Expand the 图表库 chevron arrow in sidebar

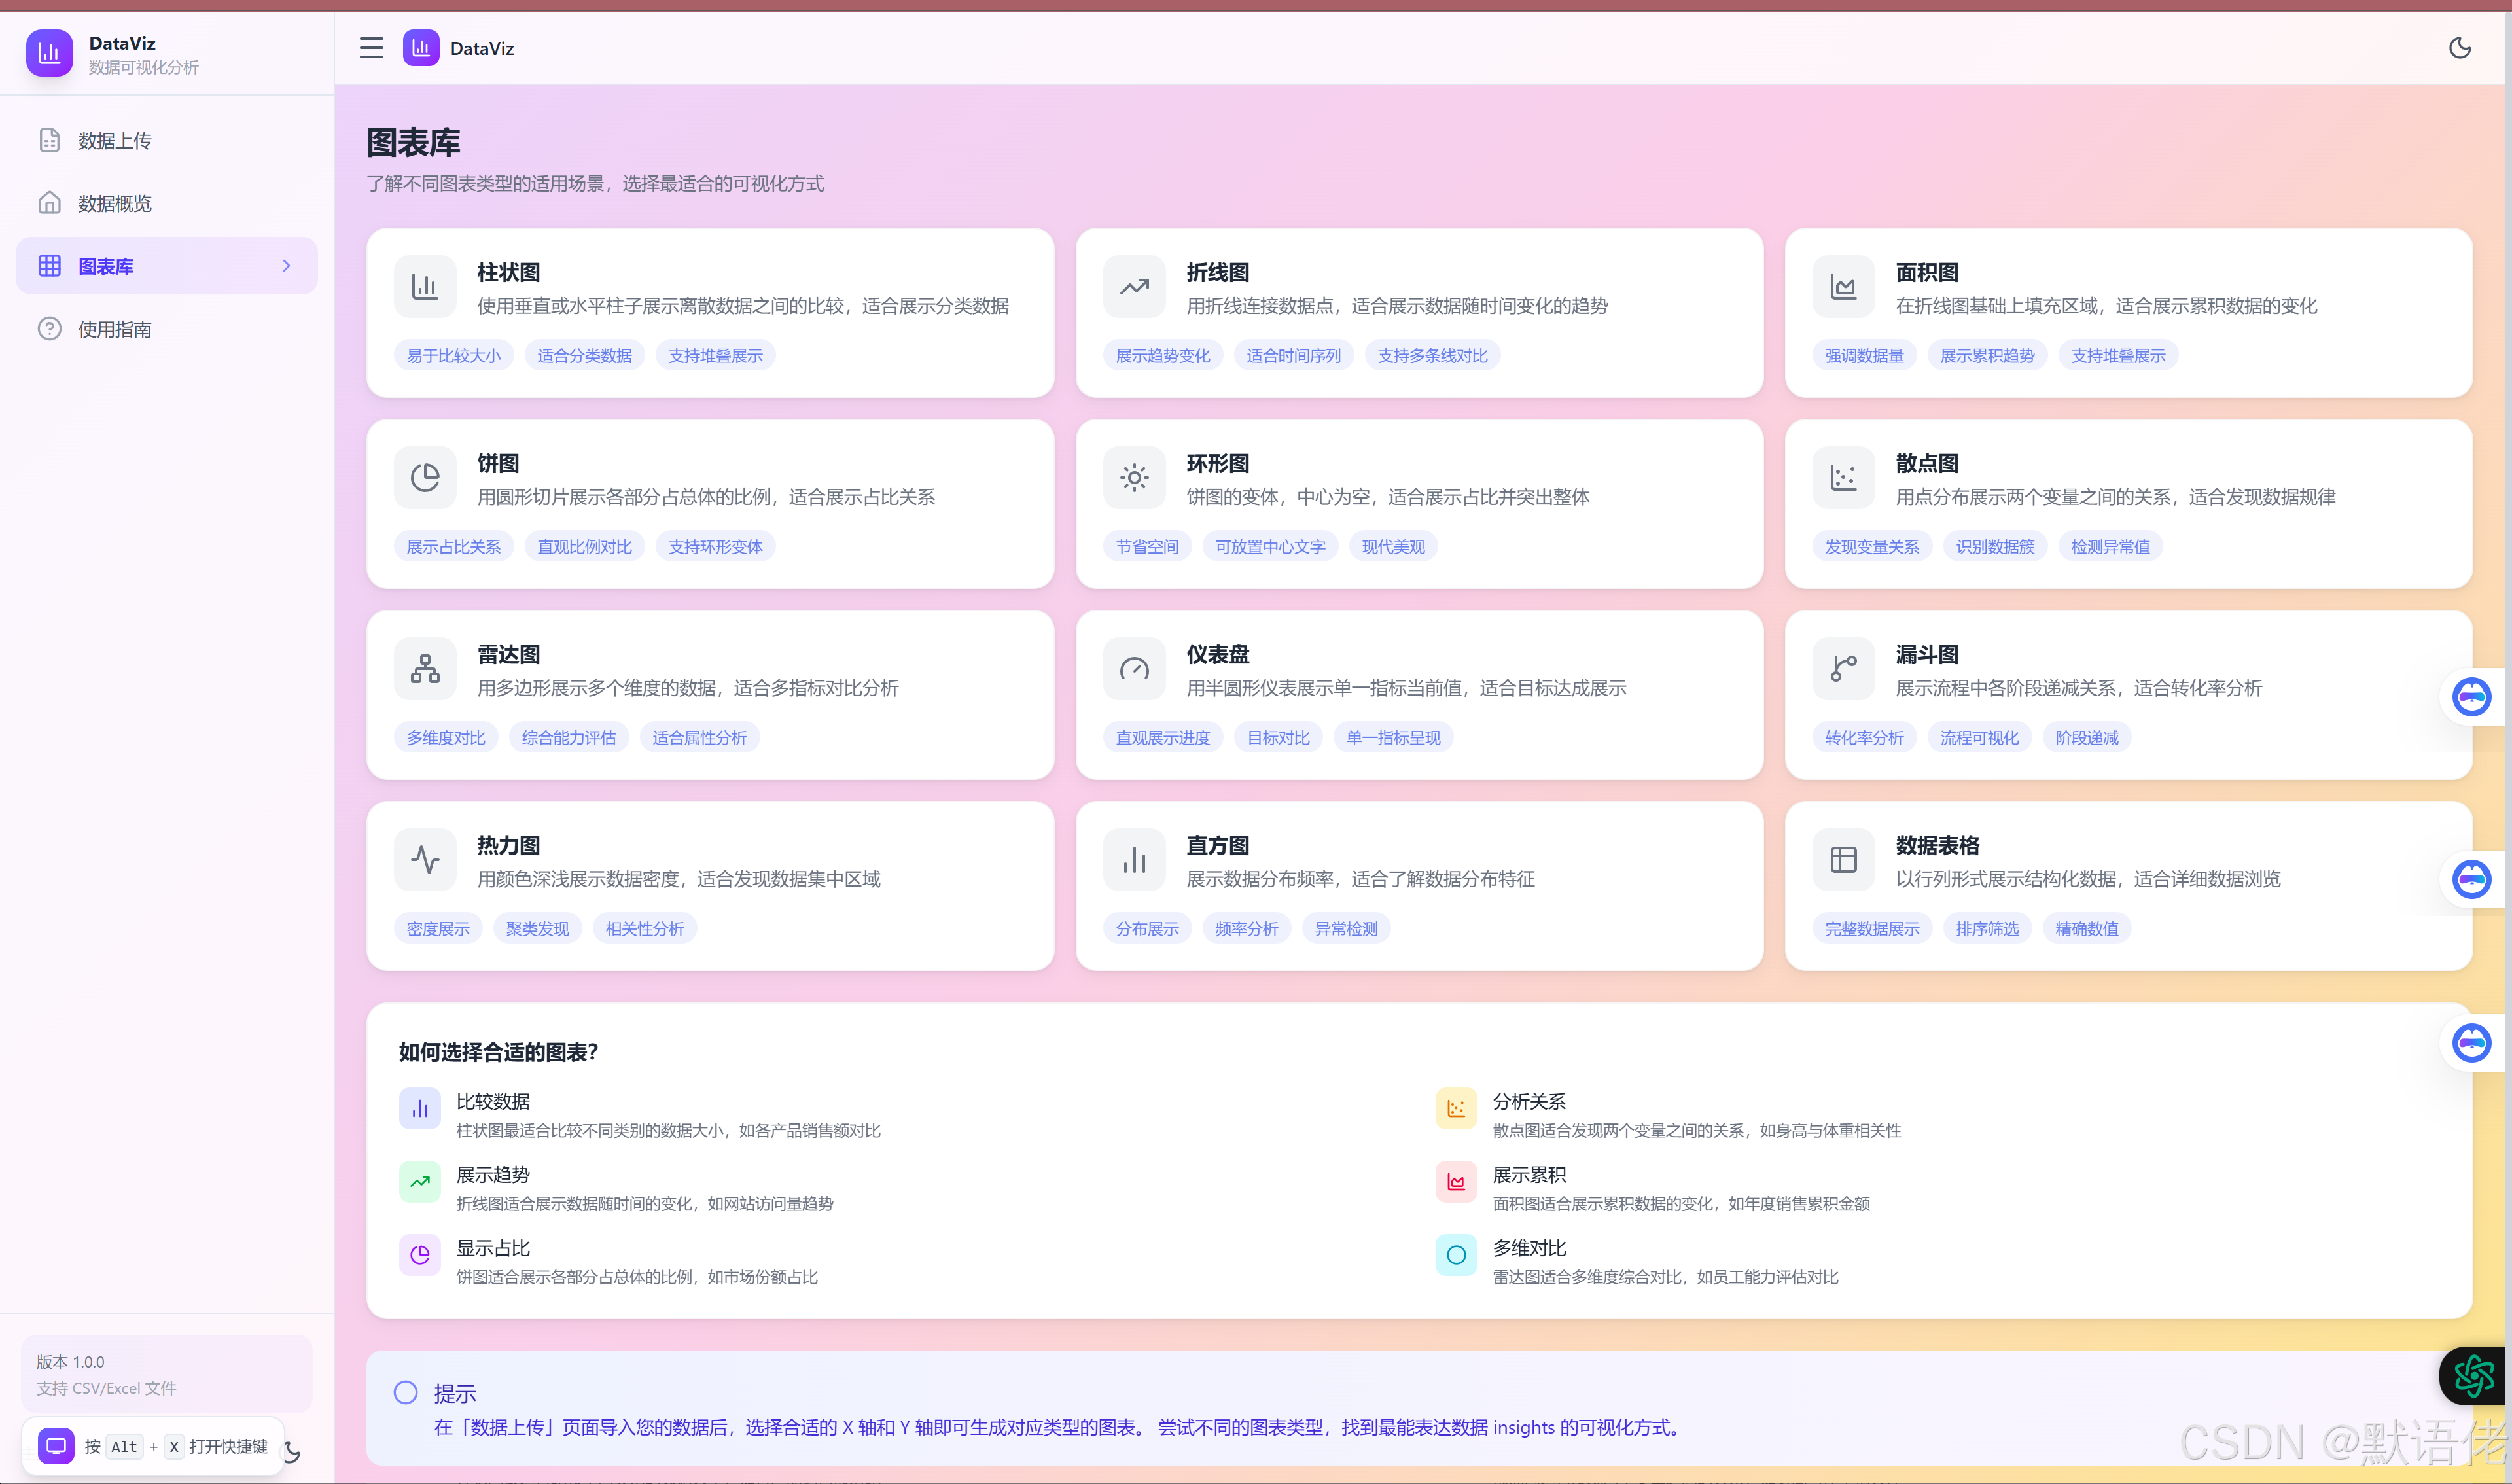[x=287, y=266]
